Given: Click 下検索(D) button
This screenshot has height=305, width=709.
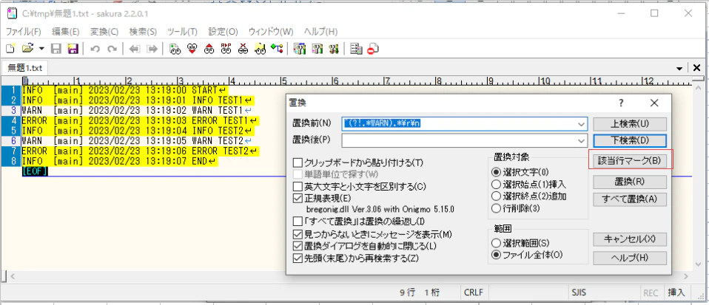Looking at the screenshot, I should coord(630,141).
